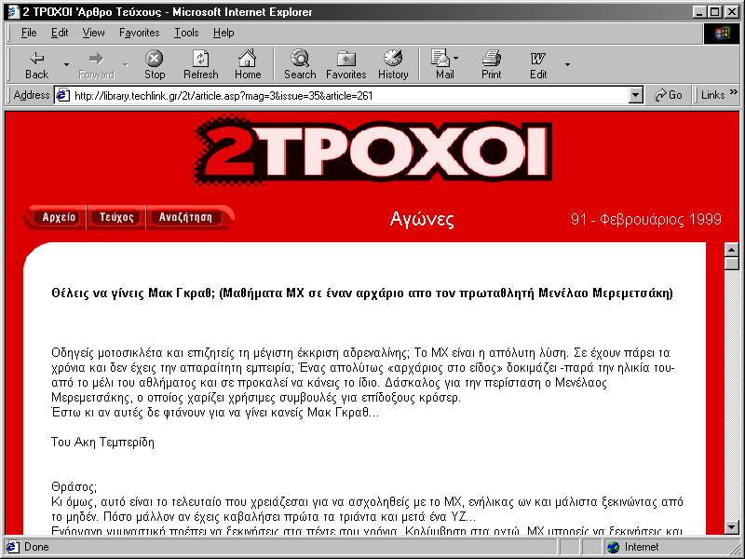The height and width of the screenshot is (559, 745).
Task: Open the Tools menu
Action: [x=186, y=33]
